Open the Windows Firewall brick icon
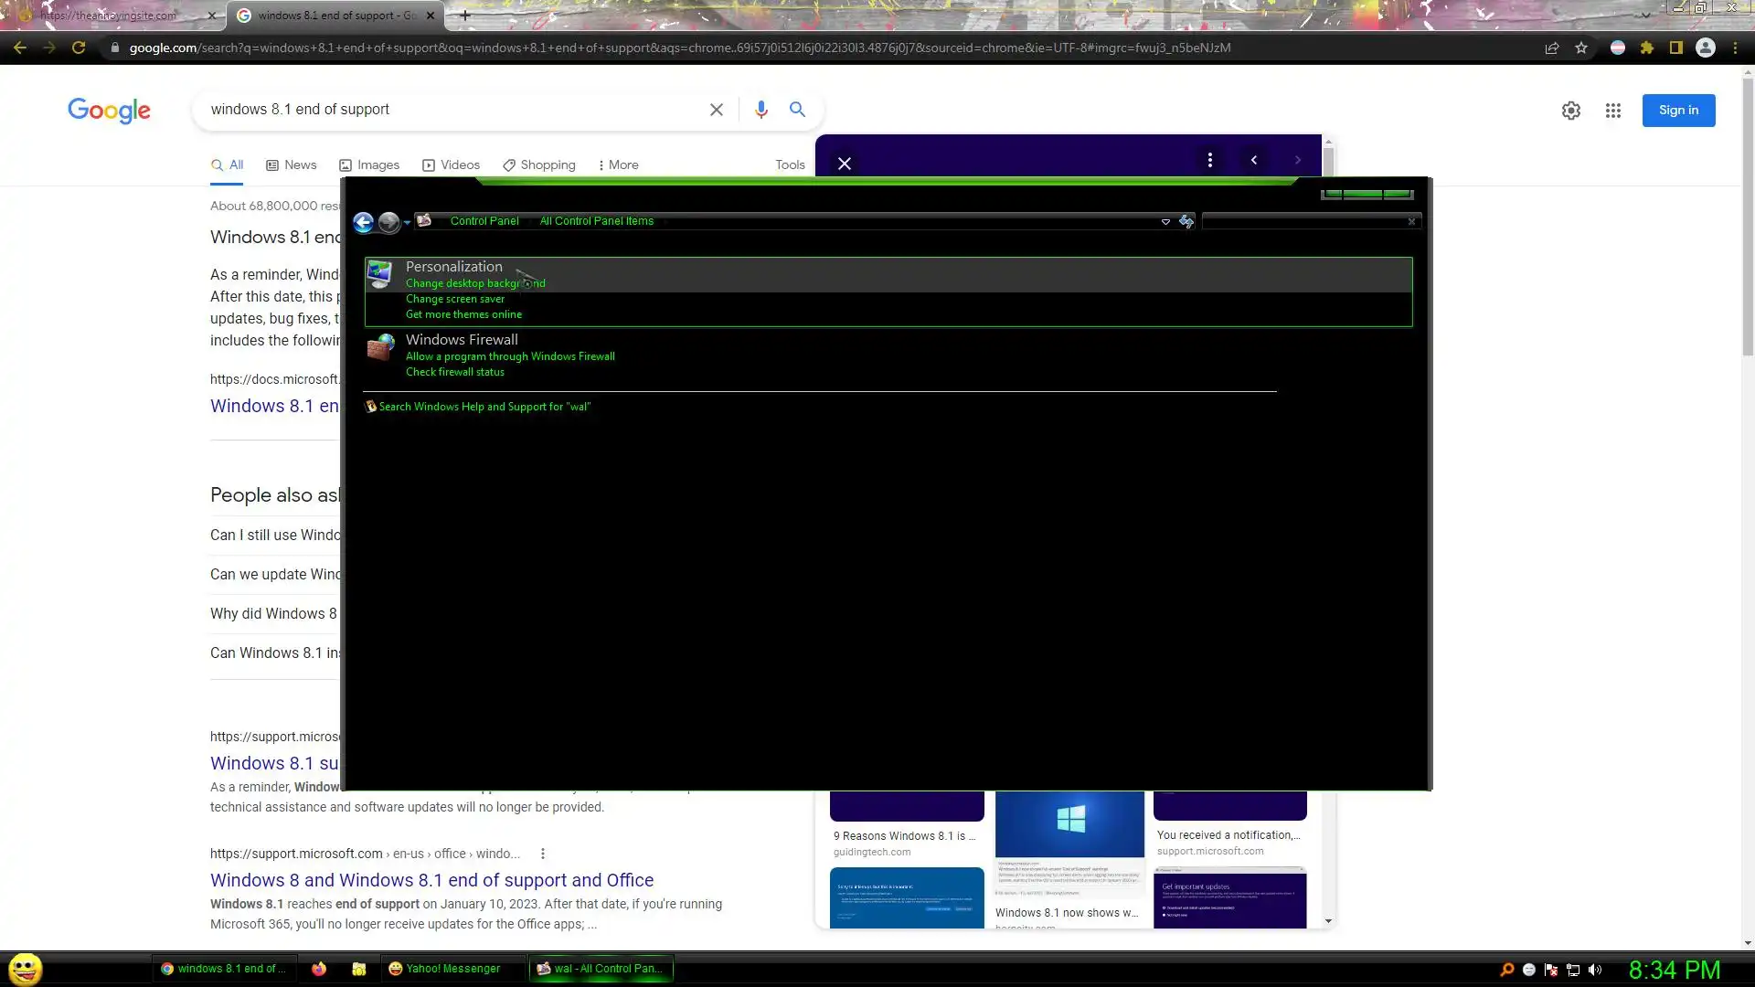1755x987 pixels. pos(380,347)
